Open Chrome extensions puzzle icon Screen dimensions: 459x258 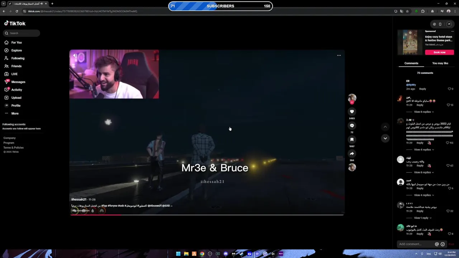tap(423, 11)
